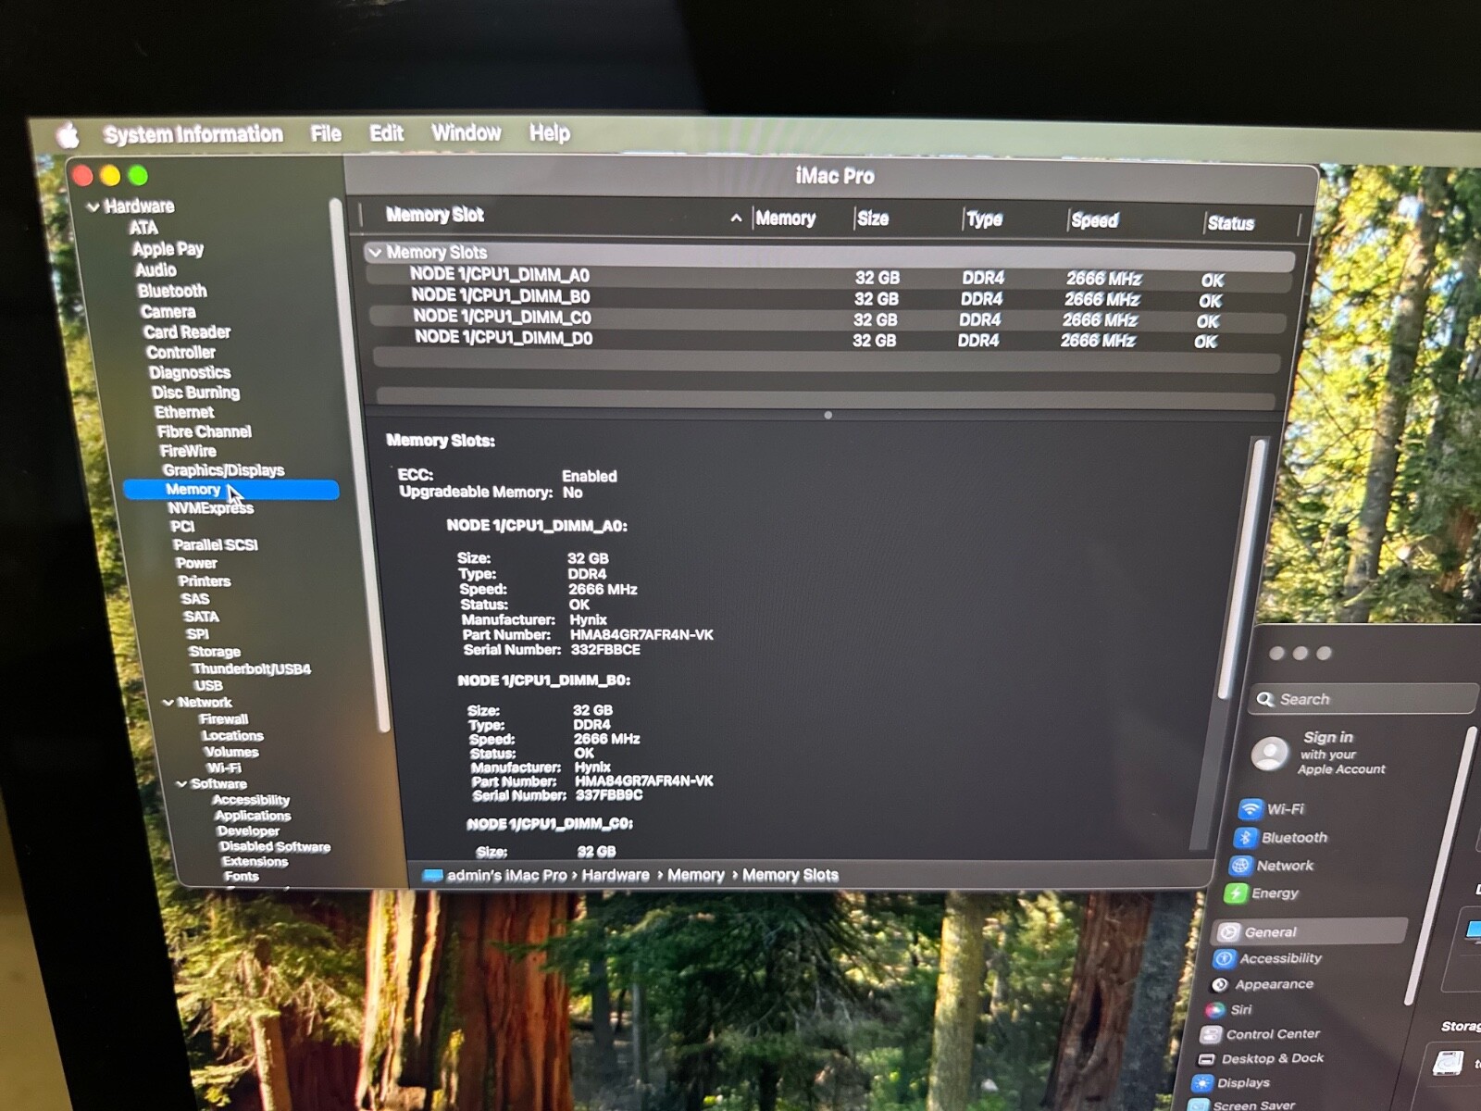Screen dimensions: 1481x1111
Task: Select Firewall under Network in sidebar
Action: (x=224, y=719)
